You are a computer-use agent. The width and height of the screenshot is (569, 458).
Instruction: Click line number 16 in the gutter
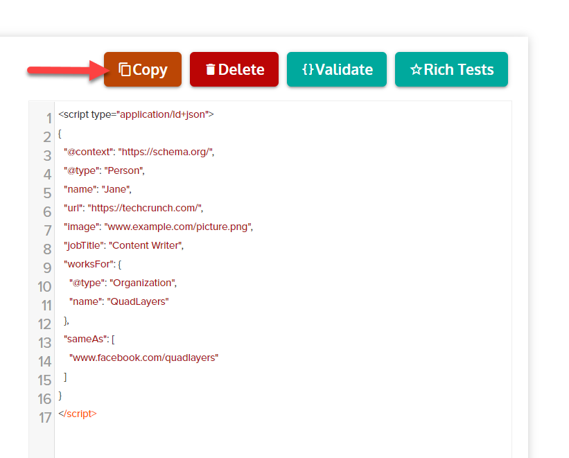[x=45, y=399]
